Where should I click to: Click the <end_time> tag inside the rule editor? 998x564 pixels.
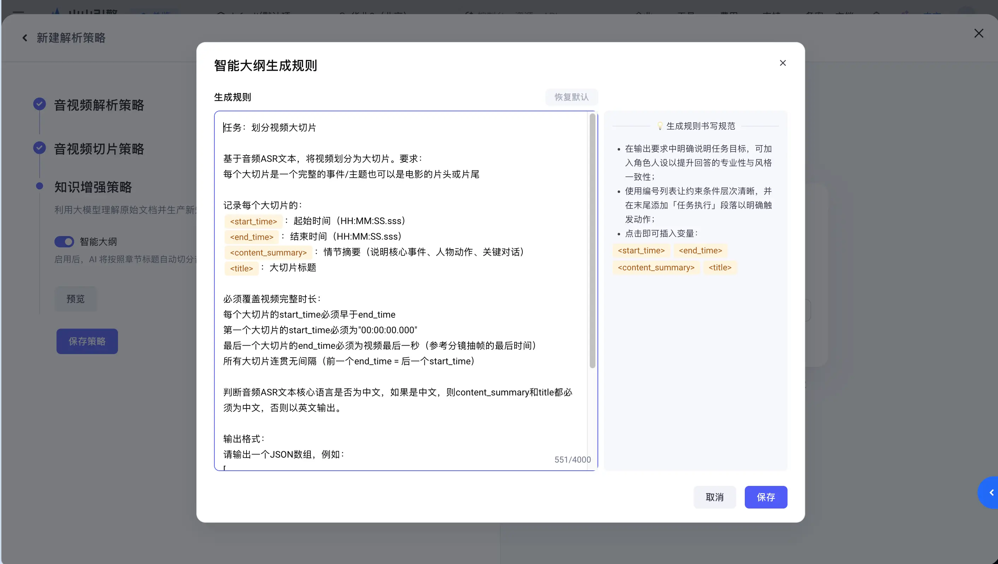pos(251,237)
